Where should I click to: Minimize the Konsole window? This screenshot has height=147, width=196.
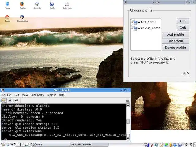[x=122, y=90]
